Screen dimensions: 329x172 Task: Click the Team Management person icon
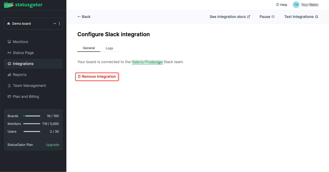9,85
